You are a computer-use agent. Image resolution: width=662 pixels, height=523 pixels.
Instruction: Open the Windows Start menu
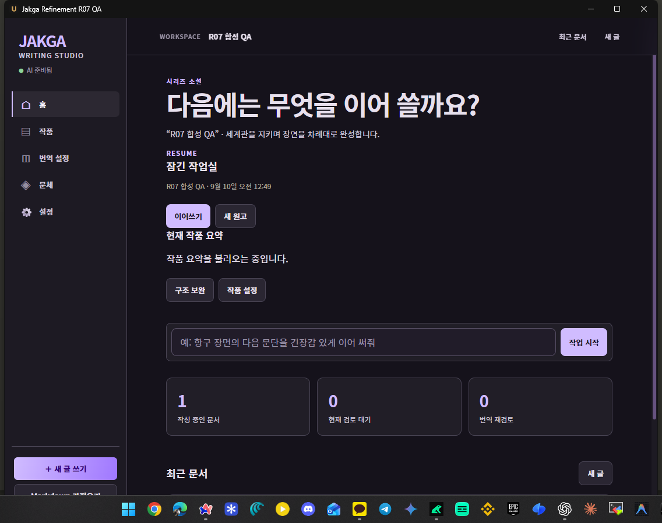pyautogui.click(x=128, y=509)
